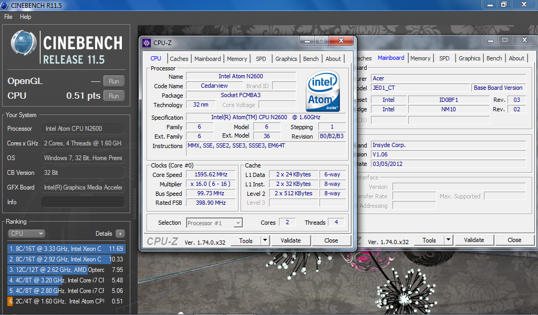Restore down the Cinebench window
The width and height of the screenshot is (538, 315).
click(x=504, y=4)
